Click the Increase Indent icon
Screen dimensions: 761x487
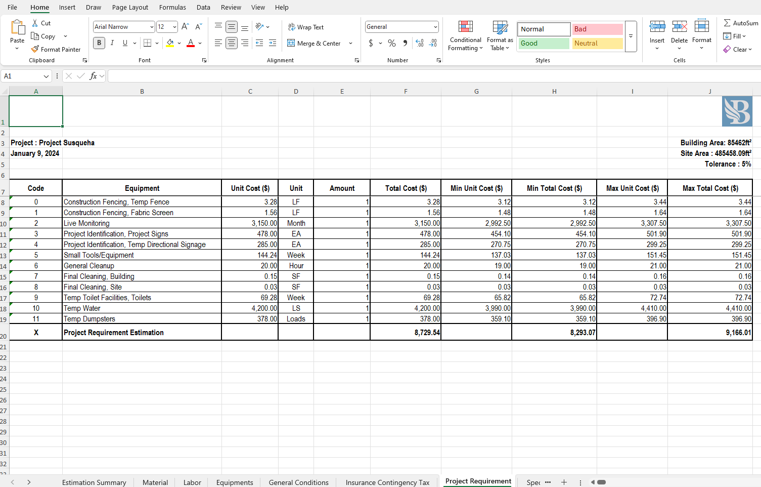tap(273, 43)
